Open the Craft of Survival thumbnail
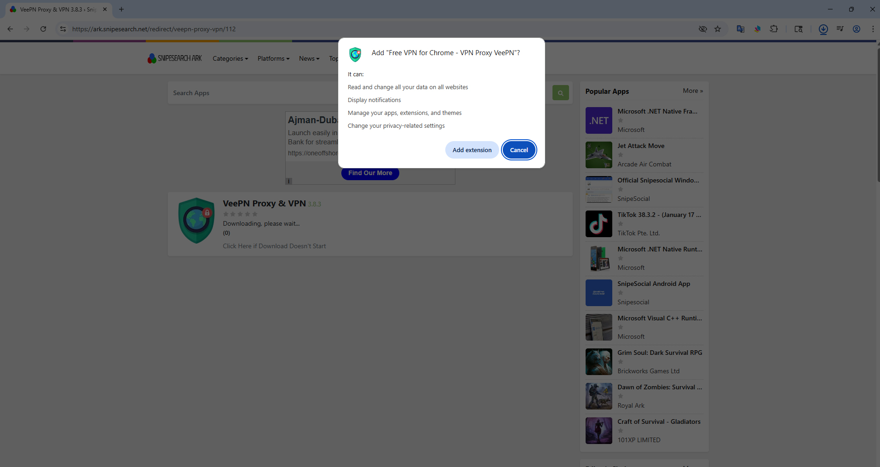The height and width of the screenshot is (467, 880). (598, 431)
